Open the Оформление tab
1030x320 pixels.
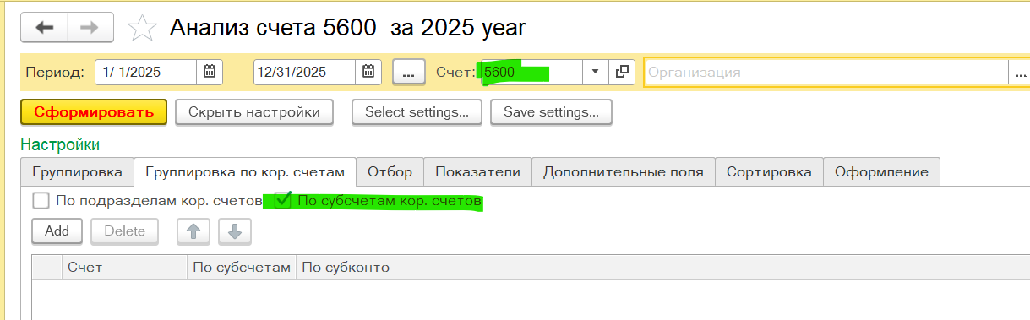[881, 171]
